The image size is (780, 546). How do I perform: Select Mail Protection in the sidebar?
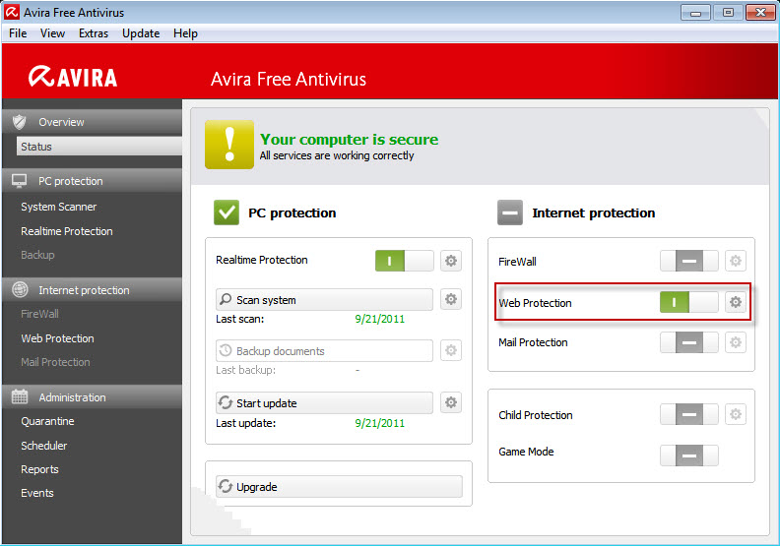click(x=55, y=362)
